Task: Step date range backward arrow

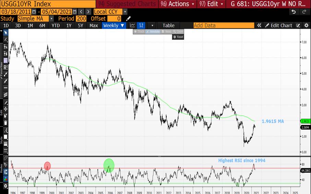Action: click(81, 12)
